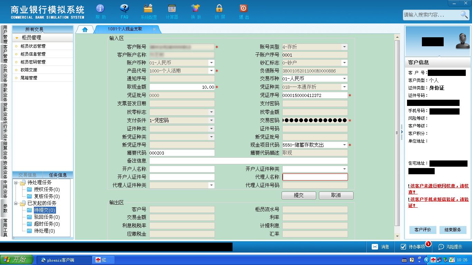Viewport: 472px width, 265px height.
Task: Open the 支付条件 dropdown
Action: click(x=211, y=120)
